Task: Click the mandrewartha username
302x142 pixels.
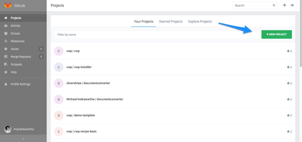Action: [x=24, y=129]
